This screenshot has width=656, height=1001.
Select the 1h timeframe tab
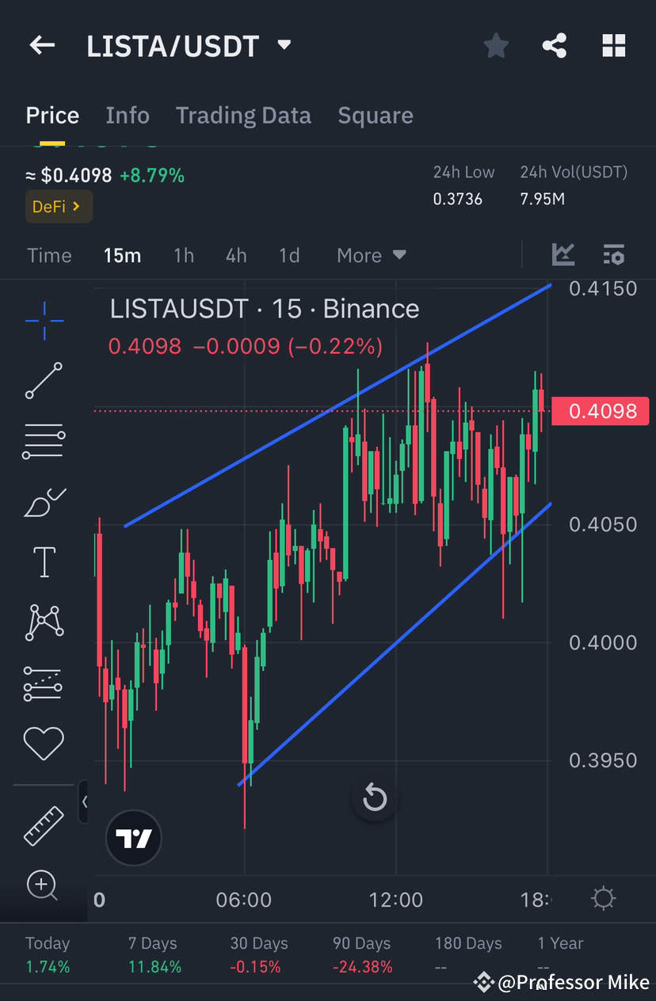click(x=183, y=255)
